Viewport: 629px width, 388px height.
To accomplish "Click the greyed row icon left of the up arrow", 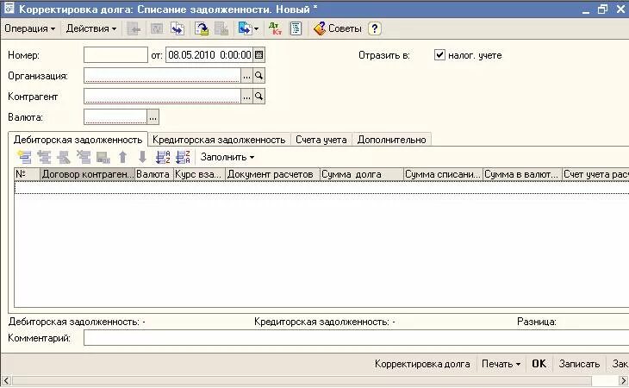I will coord(103,157).
